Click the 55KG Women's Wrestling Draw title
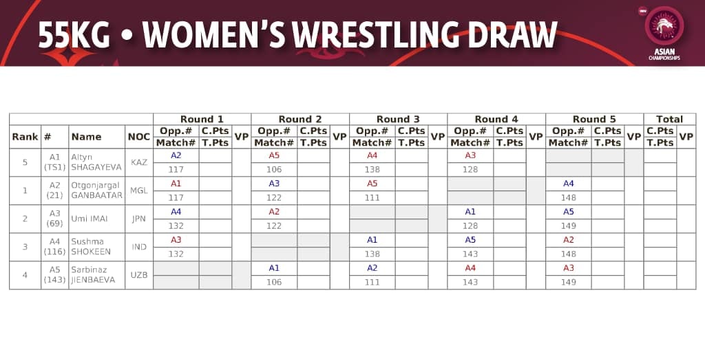Image resolution: width=705 pixels, height=352 pixels. pos(297,34)
